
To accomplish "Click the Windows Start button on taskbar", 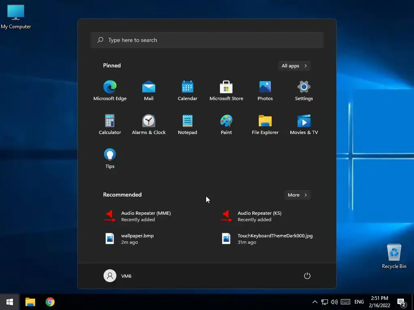I will (x=10, y=302).
